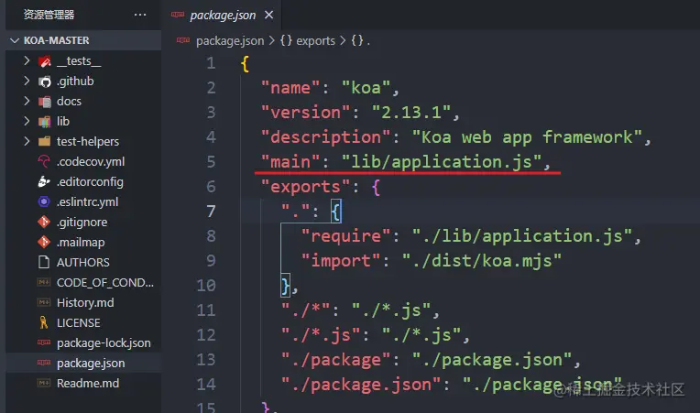Click the .mailmap git icon

44,242
